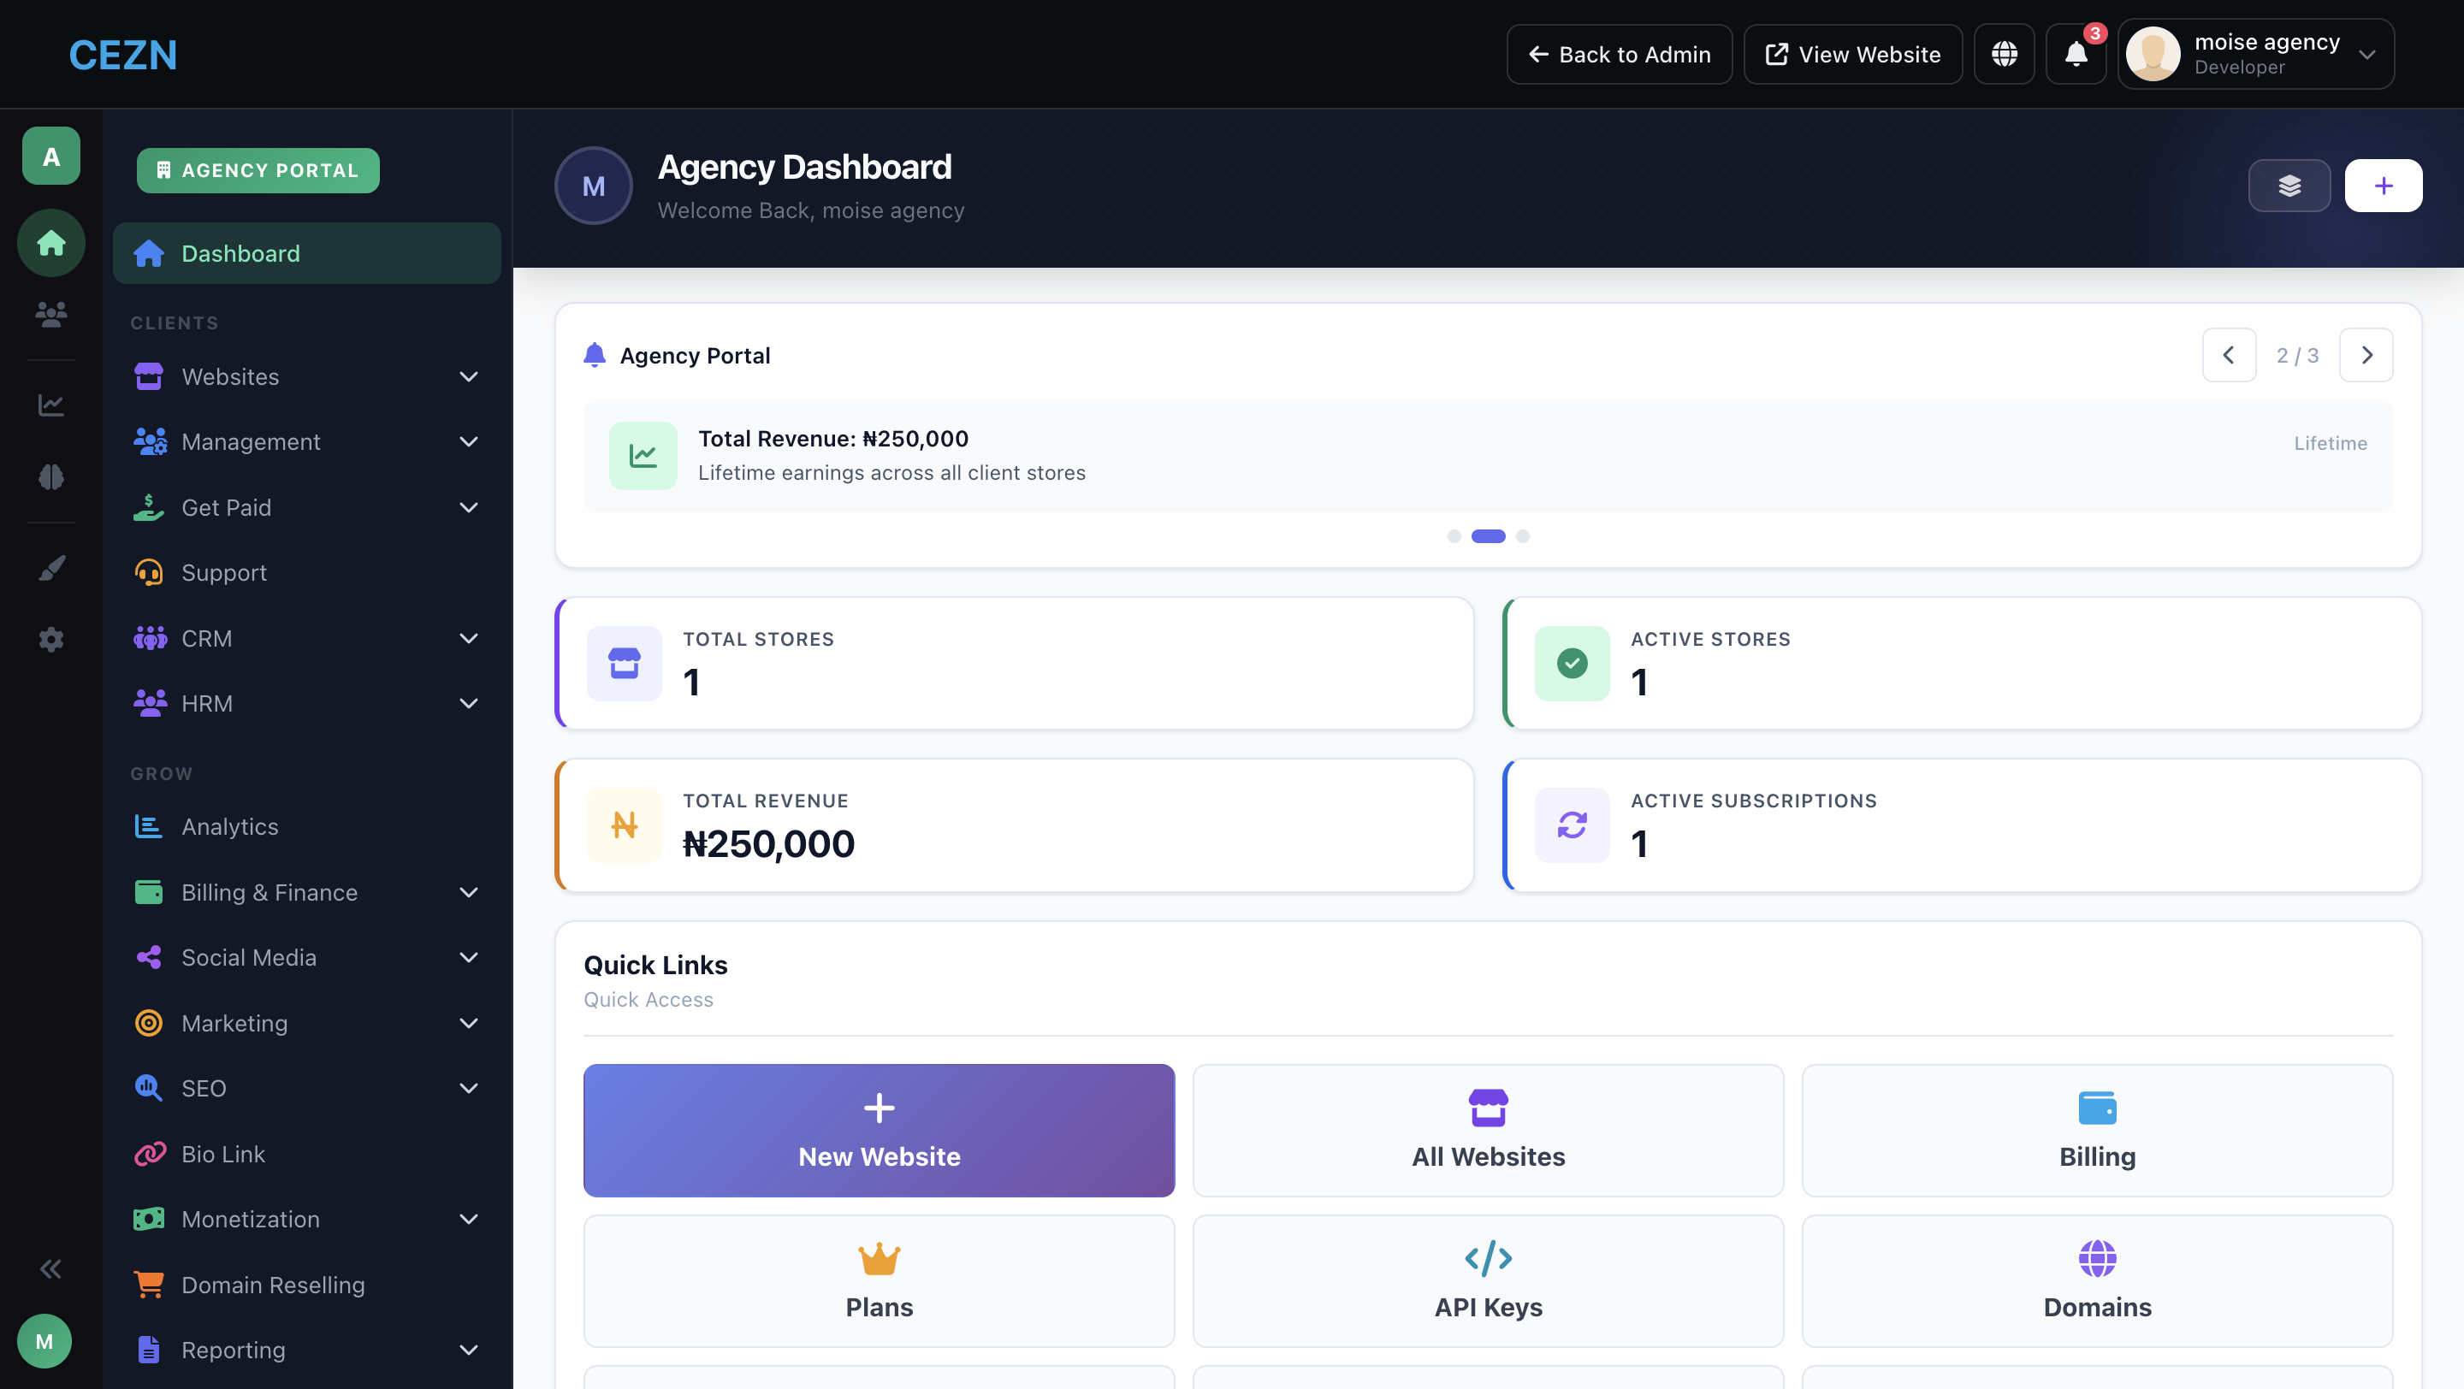Expand the Monetization menu chevron
2464x1389 pixels.
click(x=469, y=1219)
